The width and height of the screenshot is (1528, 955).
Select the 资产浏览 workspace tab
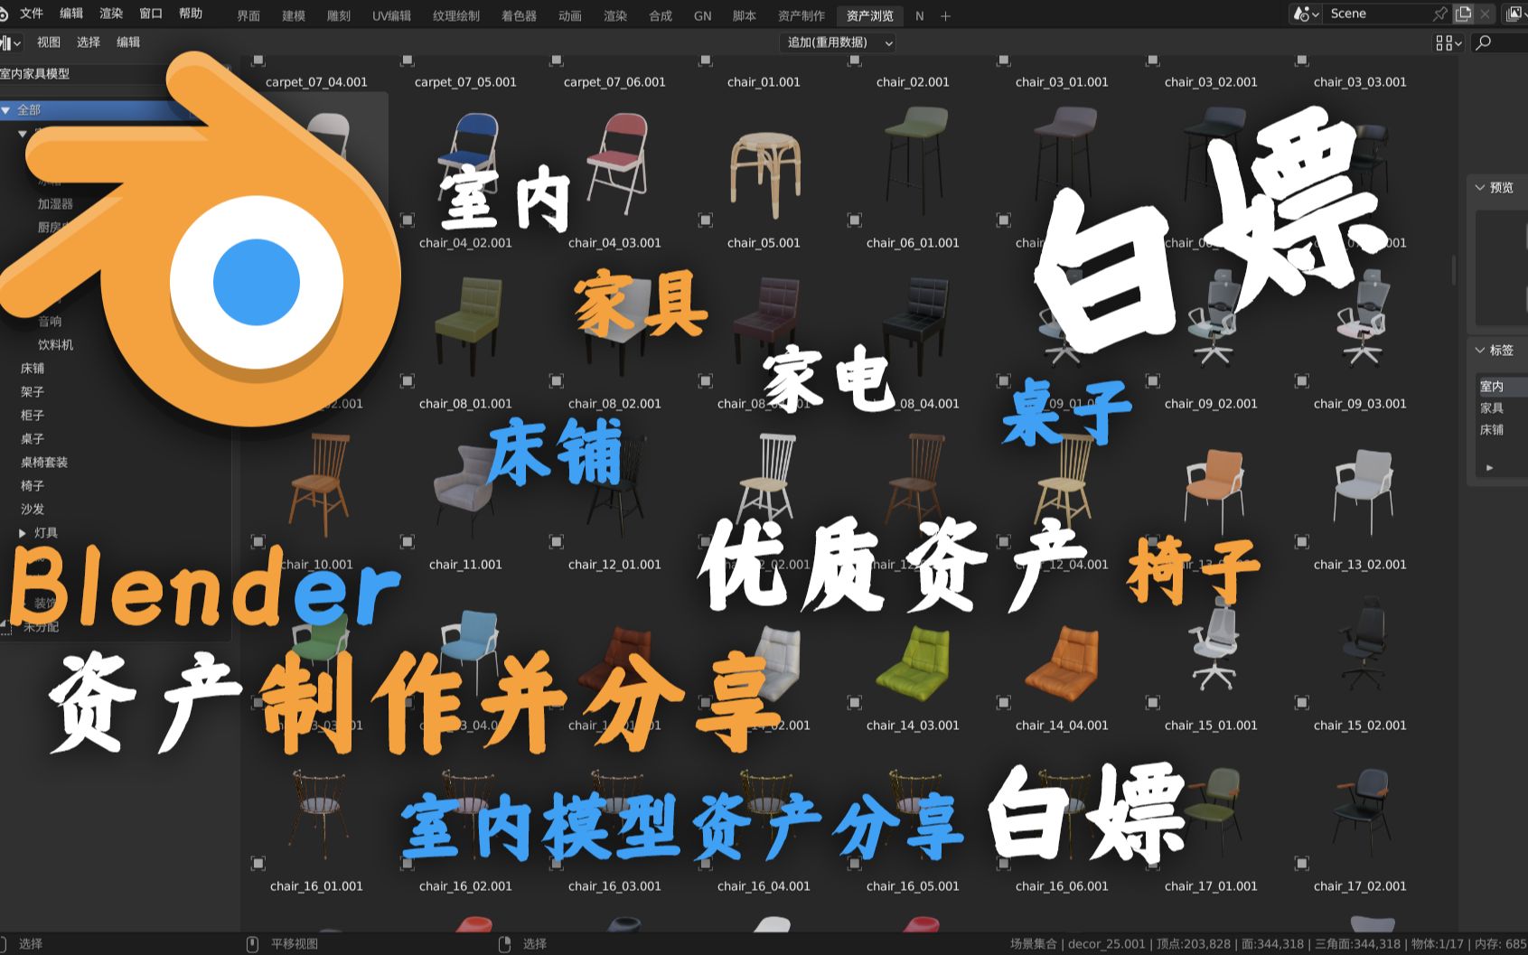[869, 15]
